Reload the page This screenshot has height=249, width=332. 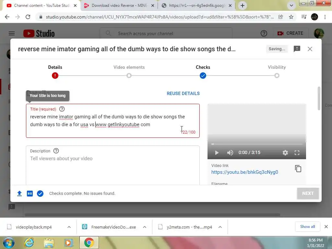coord(28,17)
